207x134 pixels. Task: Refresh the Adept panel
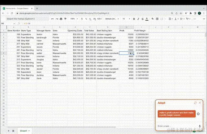pyautogui.click(x=195, y=103)
